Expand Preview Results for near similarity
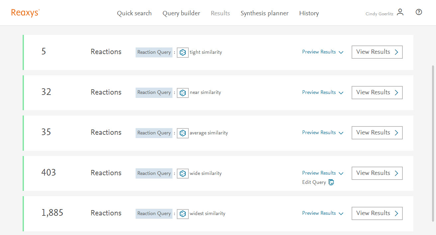The image size is (436, 235). tap(322, 93)
